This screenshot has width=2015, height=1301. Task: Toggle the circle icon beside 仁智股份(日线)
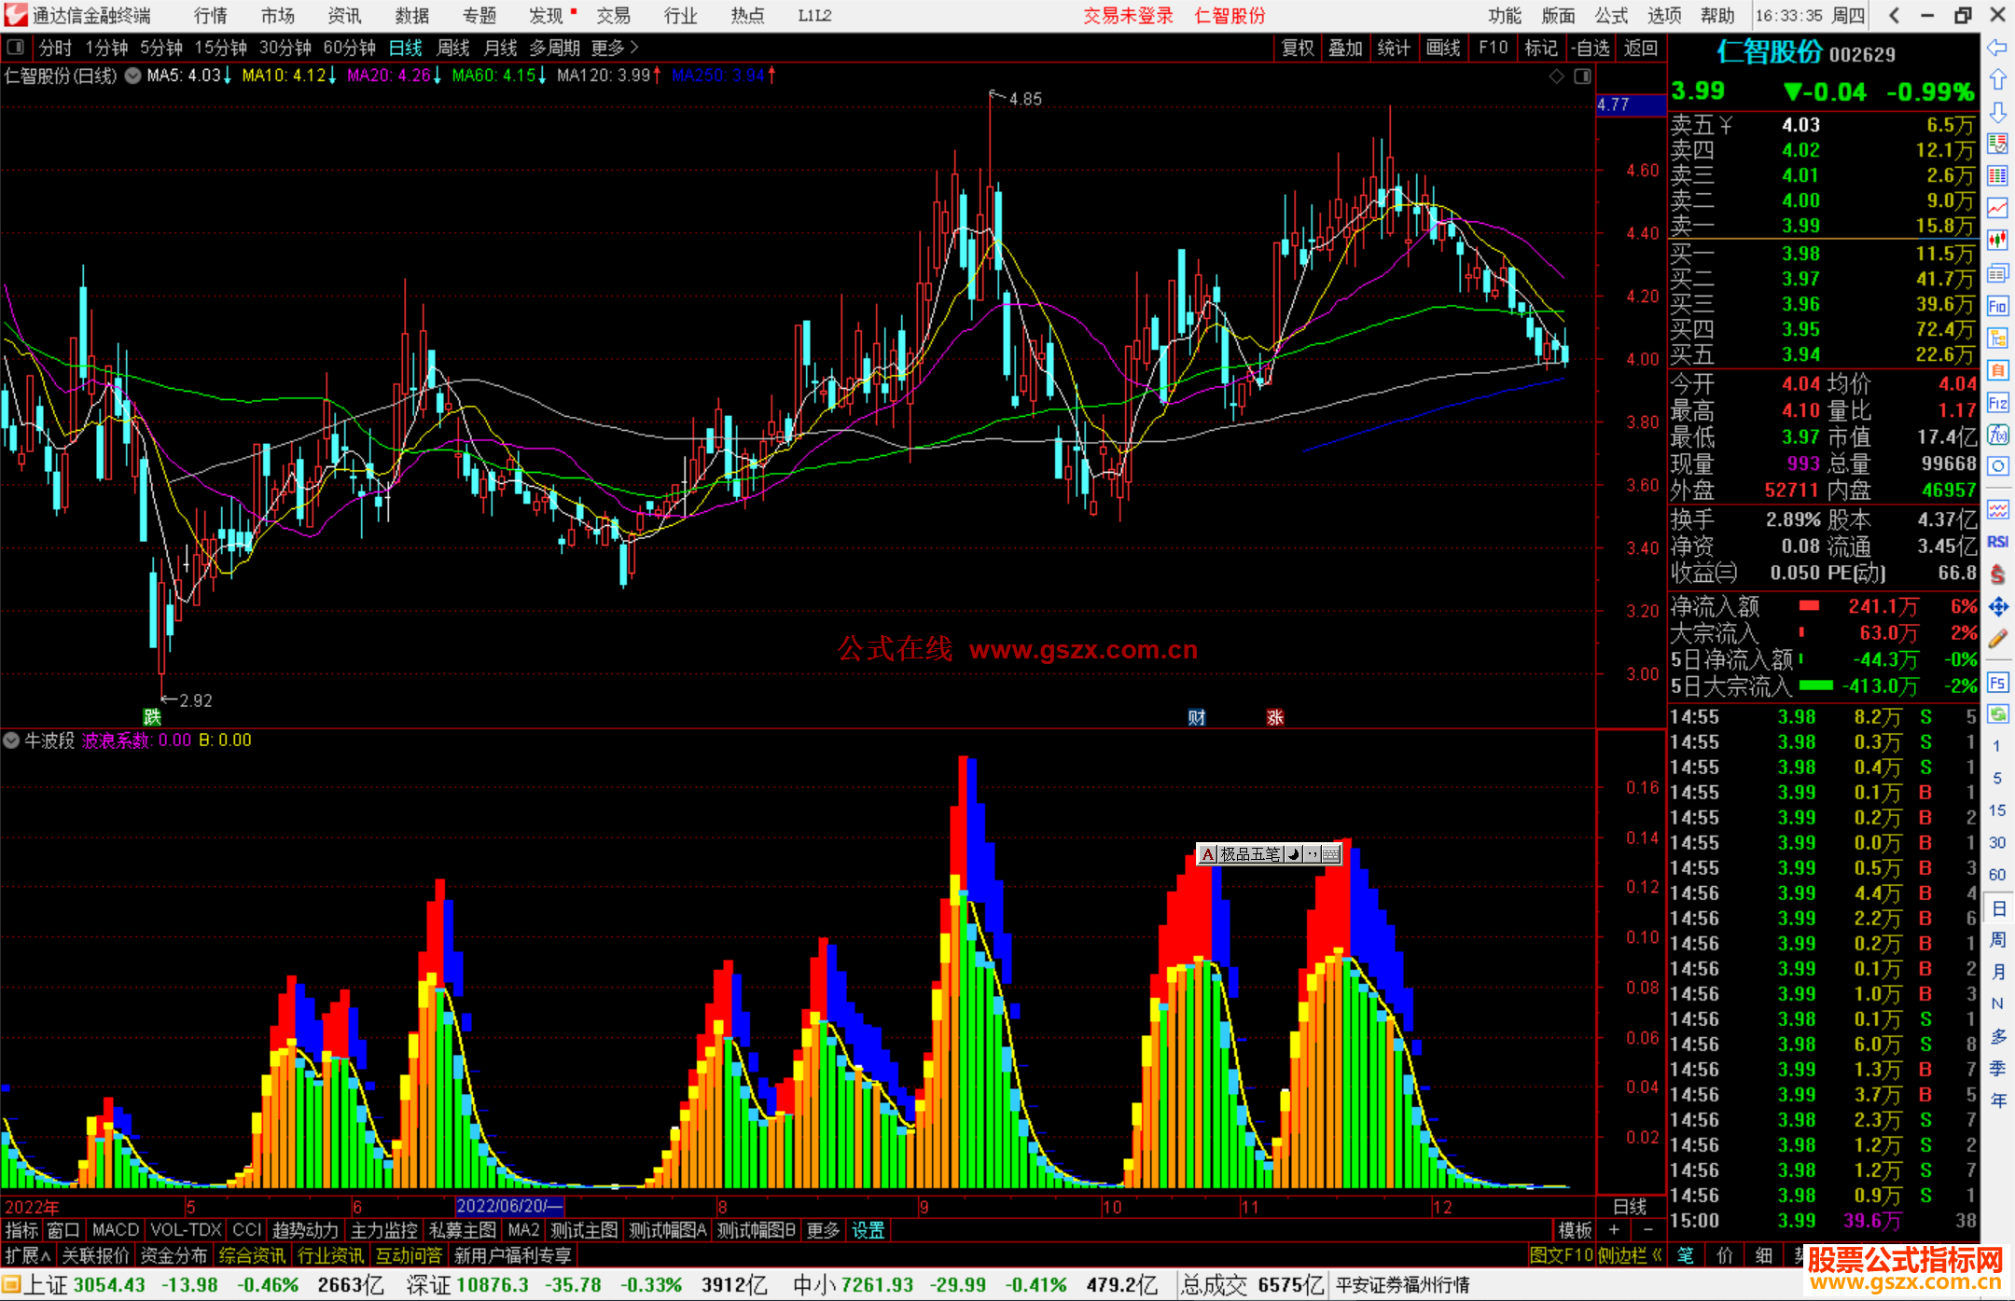point(133,76)
